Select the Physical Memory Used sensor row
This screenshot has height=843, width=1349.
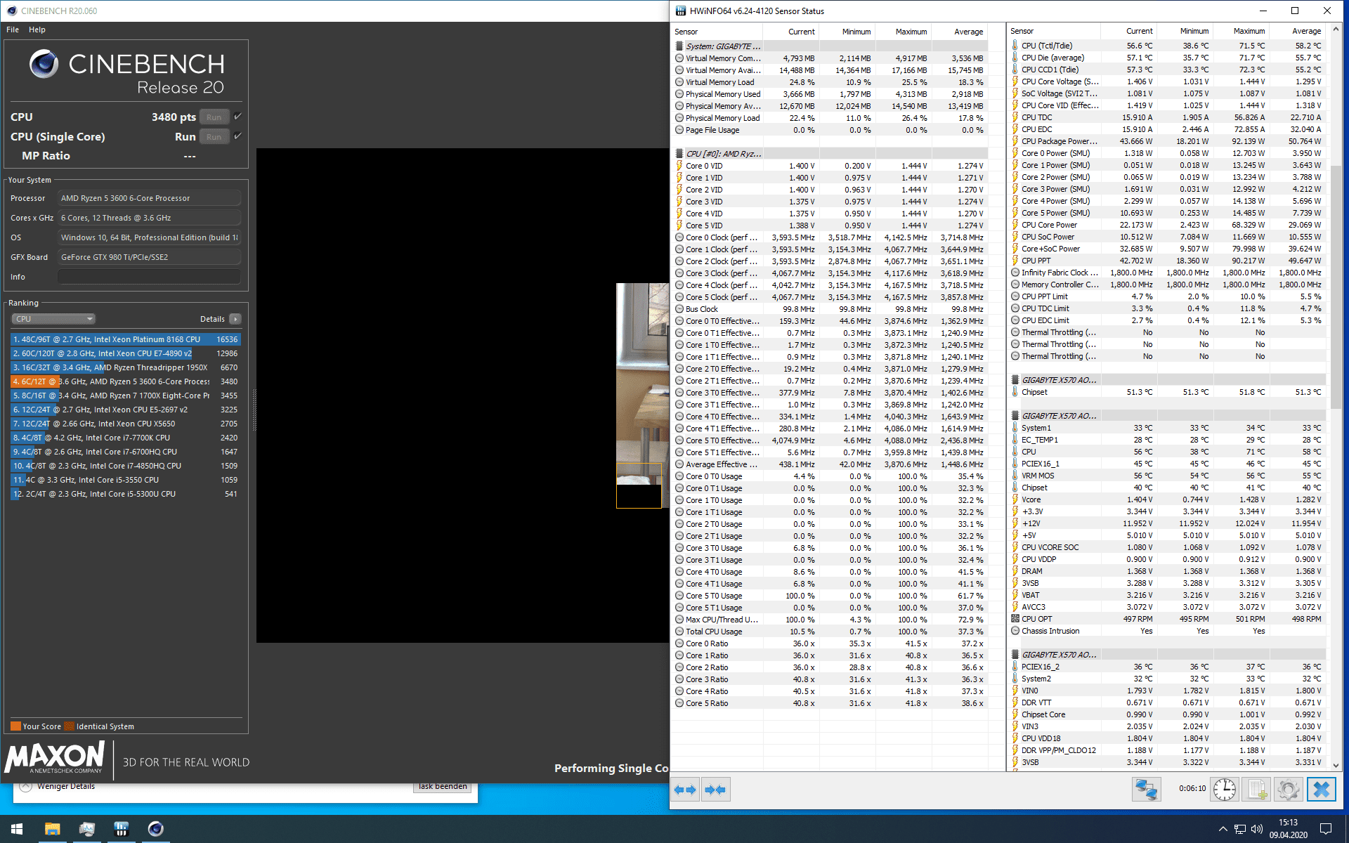(x=830, y=94)
